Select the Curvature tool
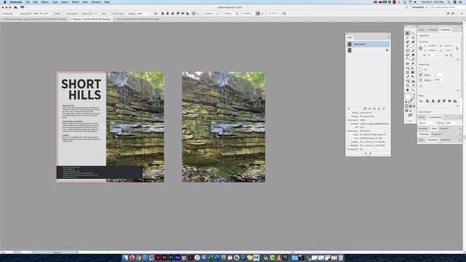This screenshot has width=466, height=262. [413, 42]
